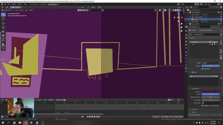Open Chrome from the Windows taskbar
This screenshot has width=223, height=125.
(x=14, y=123)
